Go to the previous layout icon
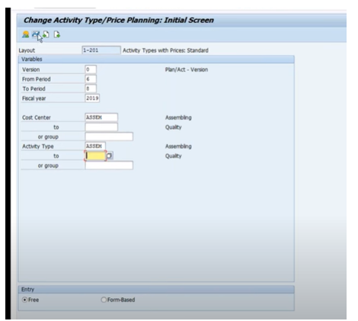 46,34
